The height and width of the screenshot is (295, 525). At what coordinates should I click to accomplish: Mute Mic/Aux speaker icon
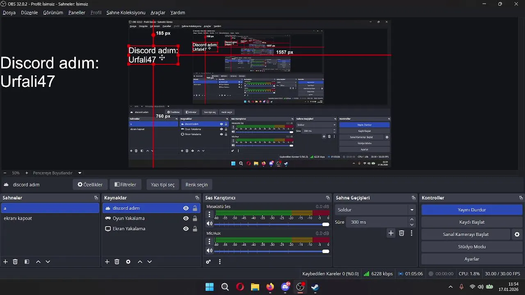coord(209,251)
